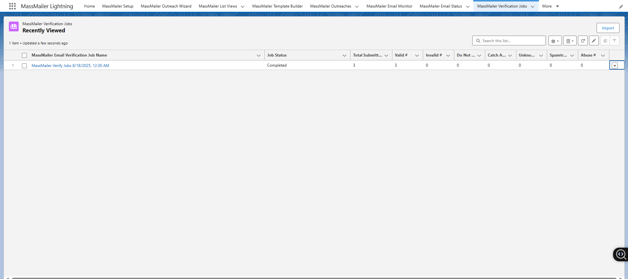Open Abuse # column actions chevron
This screenshot has height=279, width=628.
pyautogui.click(x=603, y=56)
